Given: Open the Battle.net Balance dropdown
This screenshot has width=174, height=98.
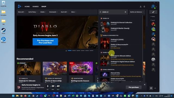Looking at the screenshot, I should (137, 12).
